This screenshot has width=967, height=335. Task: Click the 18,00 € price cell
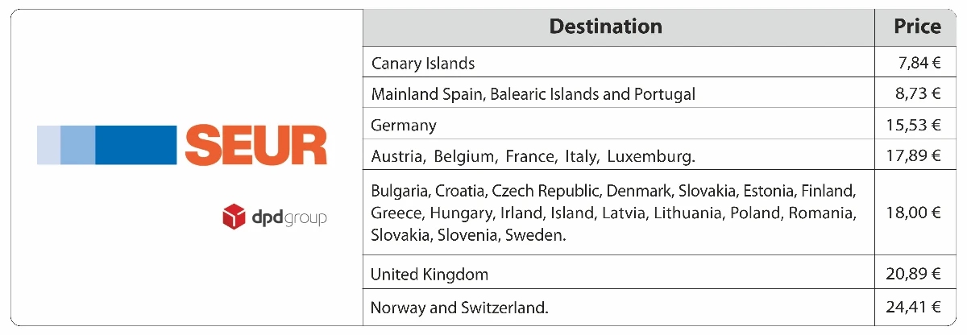click(917, 213)
